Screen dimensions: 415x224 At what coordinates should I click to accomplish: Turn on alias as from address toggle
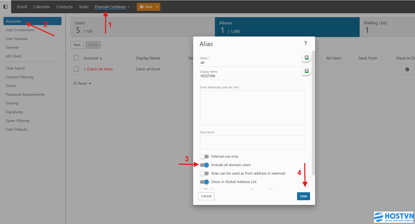204,173
